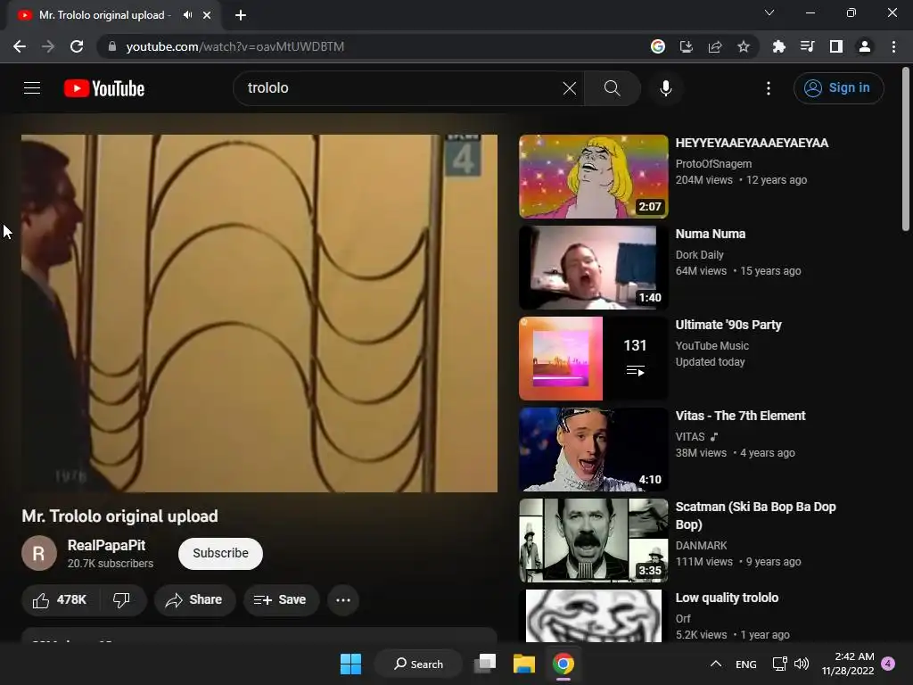Image resolution: width=913 pixels, height=685 pixels.
Task: Open Numa Numa thumbnail
Action: [593, 268]
